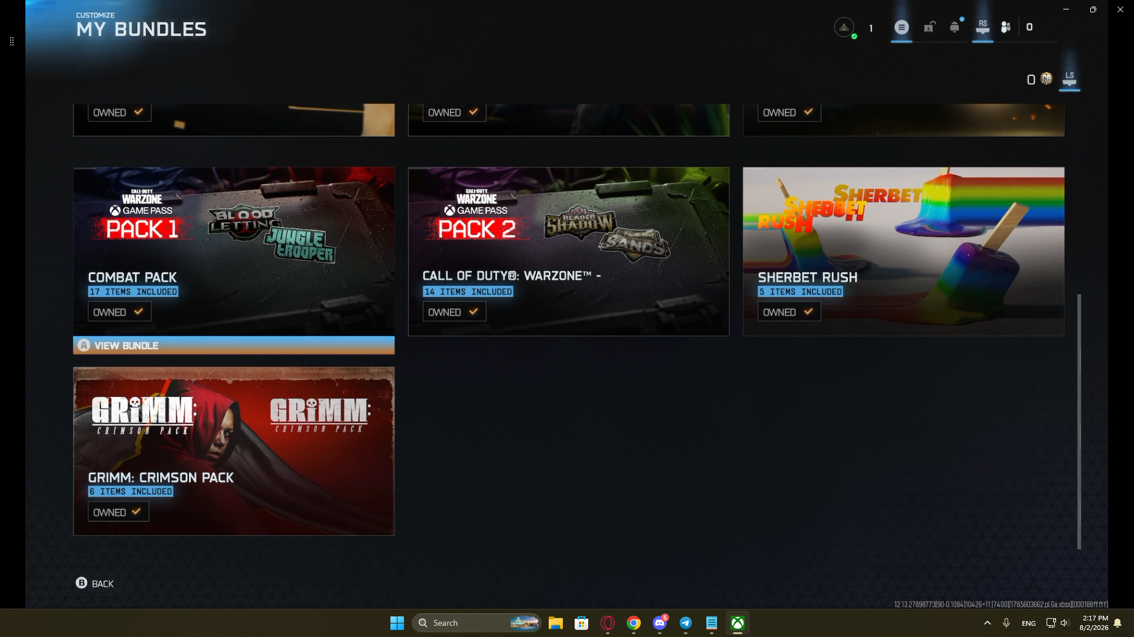Screen dimensions: 1134x637
Task: Go back with the Back button
Action: [x=95, y=583]
